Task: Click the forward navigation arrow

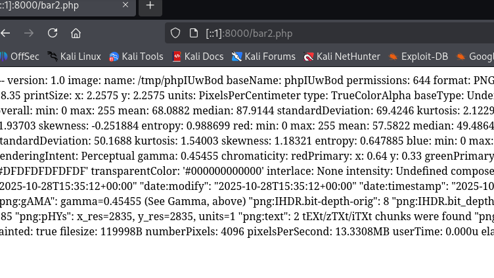Action: click(29, 33)
